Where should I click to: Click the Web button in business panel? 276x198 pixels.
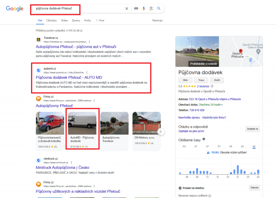tap(185, 80)
